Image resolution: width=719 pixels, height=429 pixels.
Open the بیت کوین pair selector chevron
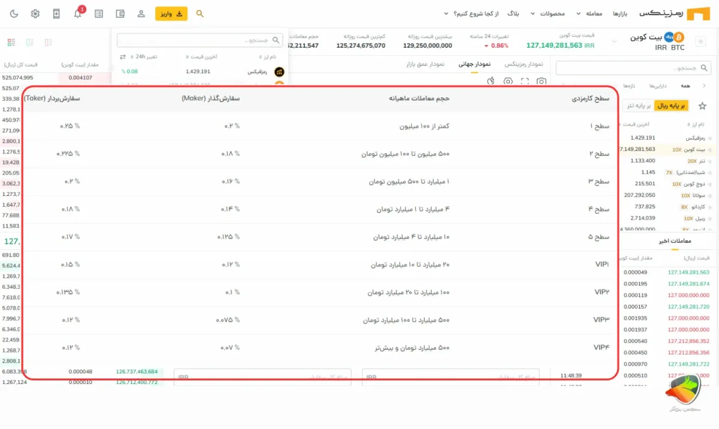pyautogui.click(x=614, y=41)
